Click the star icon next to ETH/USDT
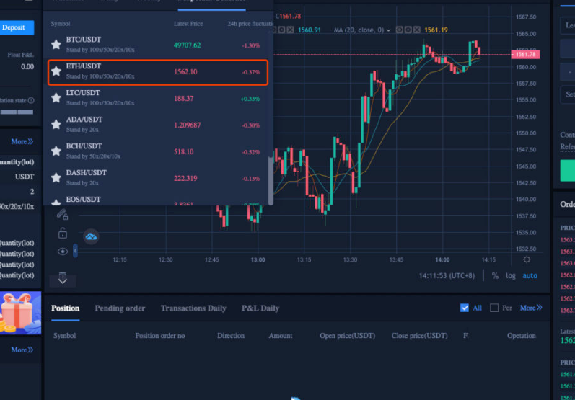This screenshot has height=400, width=575. coord(56,71)
